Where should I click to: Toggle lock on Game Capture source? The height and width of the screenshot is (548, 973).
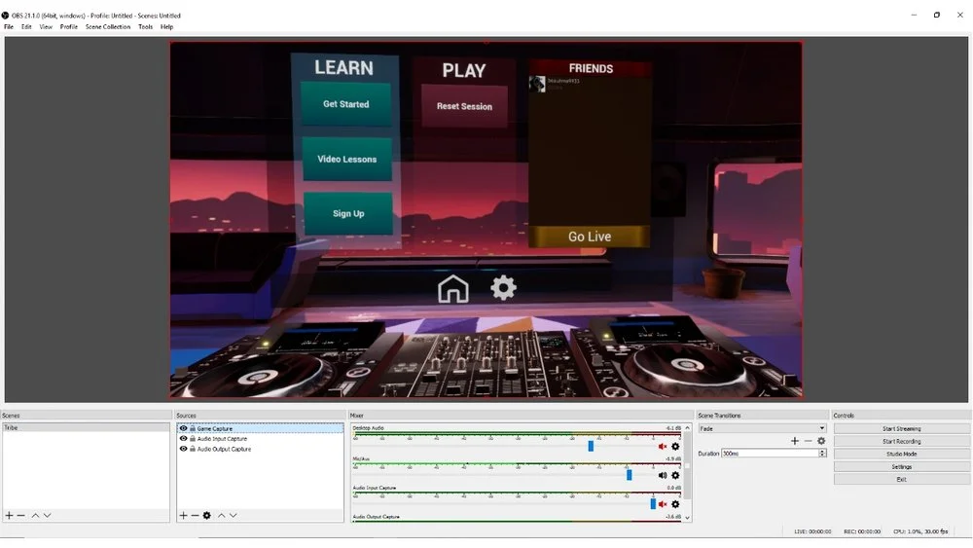[193, 428]
